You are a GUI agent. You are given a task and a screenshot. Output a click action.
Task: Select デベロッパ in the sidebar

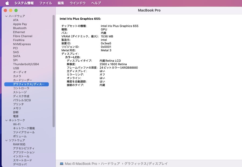point(20,164)
